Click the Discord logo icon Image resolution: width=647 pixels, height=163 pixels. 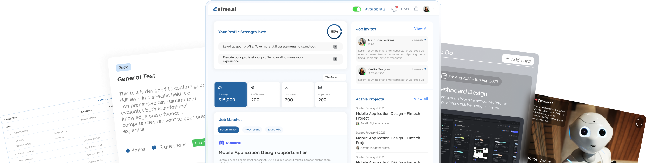[221, 143]
